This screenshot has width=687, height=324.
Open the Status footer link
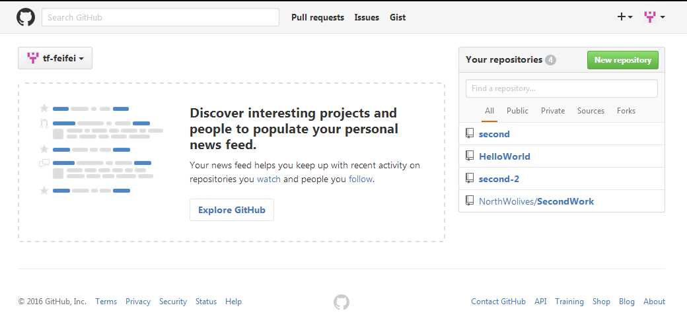click(x=206, y=302)
